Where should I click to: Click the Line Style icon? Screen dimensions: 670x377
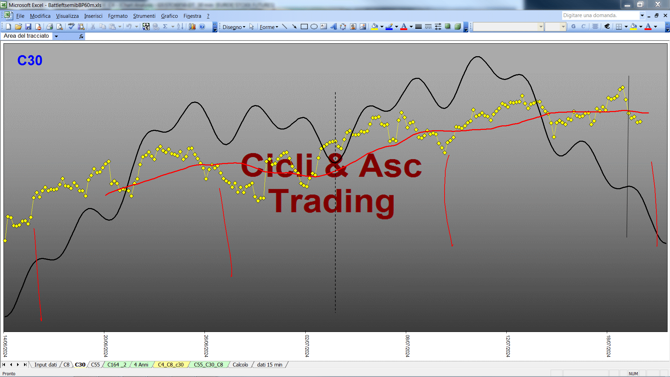click(418, 27)
